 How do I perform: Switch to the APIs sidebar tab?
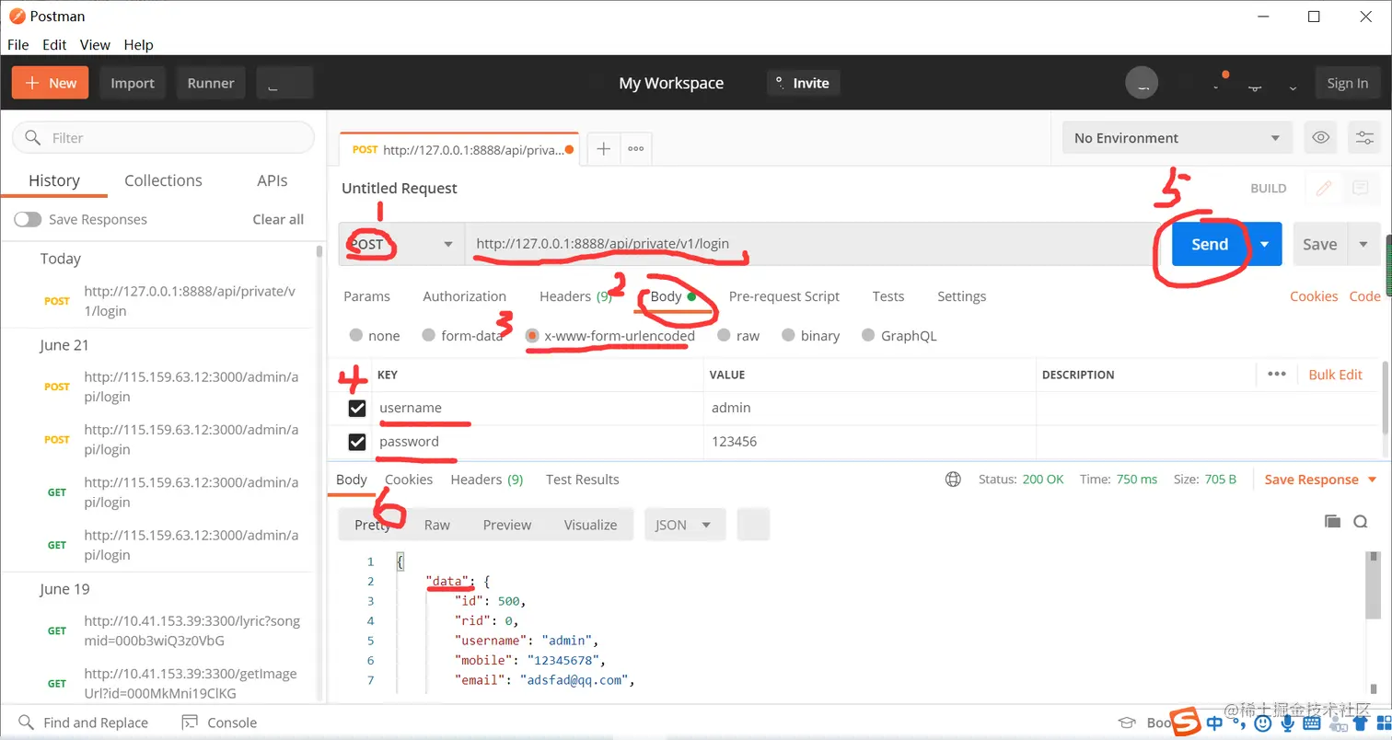(x=273, y=180)
